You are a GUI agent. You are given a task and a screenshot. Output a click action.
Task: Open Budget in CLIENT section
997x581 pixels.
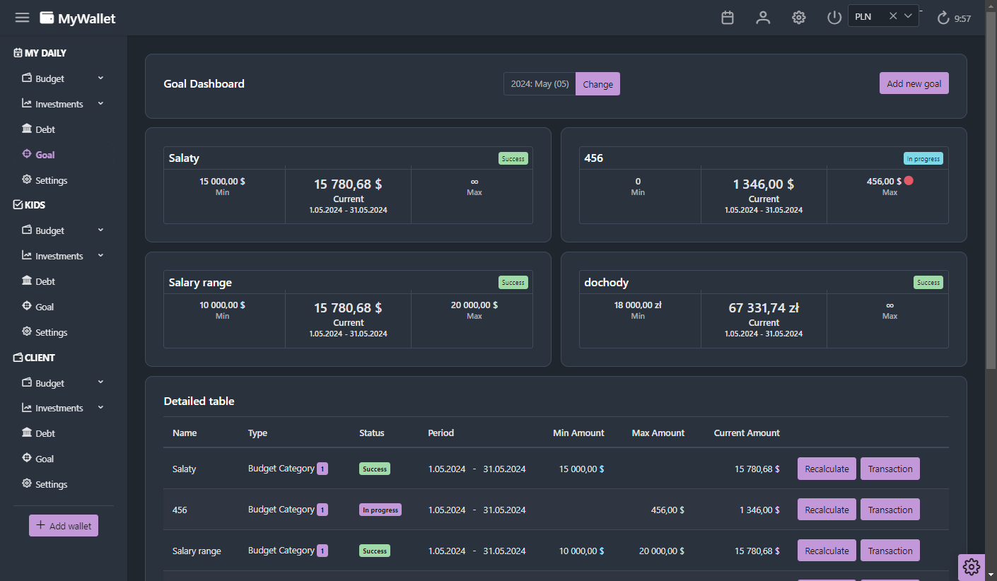coord(49,383)
